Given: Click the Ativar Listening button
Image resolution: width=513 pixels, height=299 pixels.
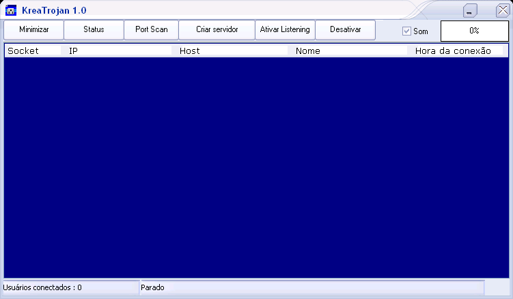Looking at the screenshot, I should point(285,30).
